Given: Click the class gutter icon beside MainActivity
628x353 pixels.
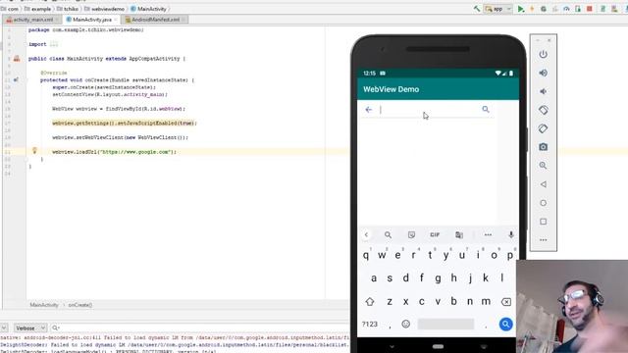Looking at the screenshot, I should tap(17, 59).
